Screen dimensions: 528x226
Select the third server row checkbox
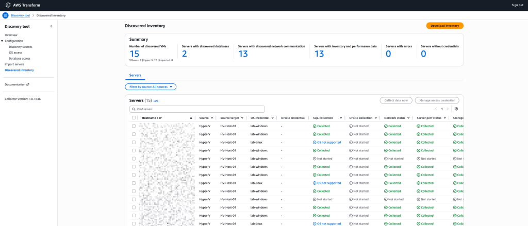coord(134,142)
